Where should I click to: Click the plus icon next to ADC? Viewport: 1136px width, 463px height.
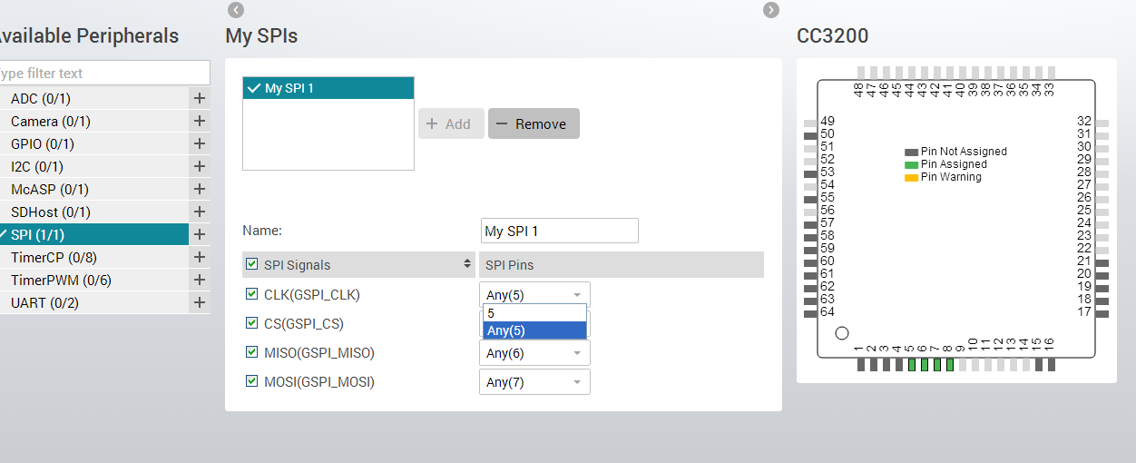tap(200, 98)
